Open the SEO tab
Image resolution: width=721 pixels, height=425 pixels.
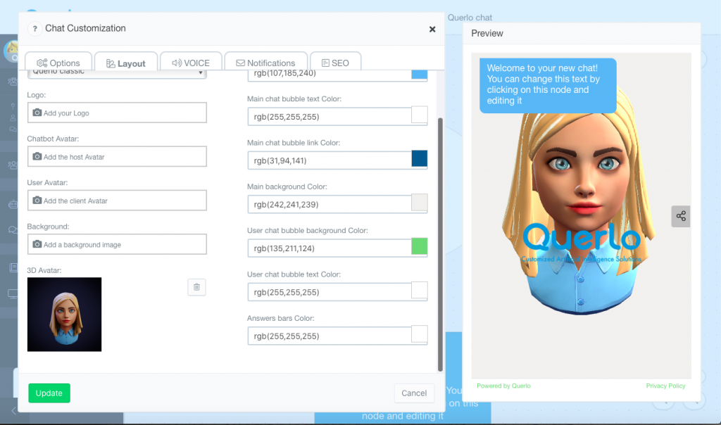coord(335,63)
